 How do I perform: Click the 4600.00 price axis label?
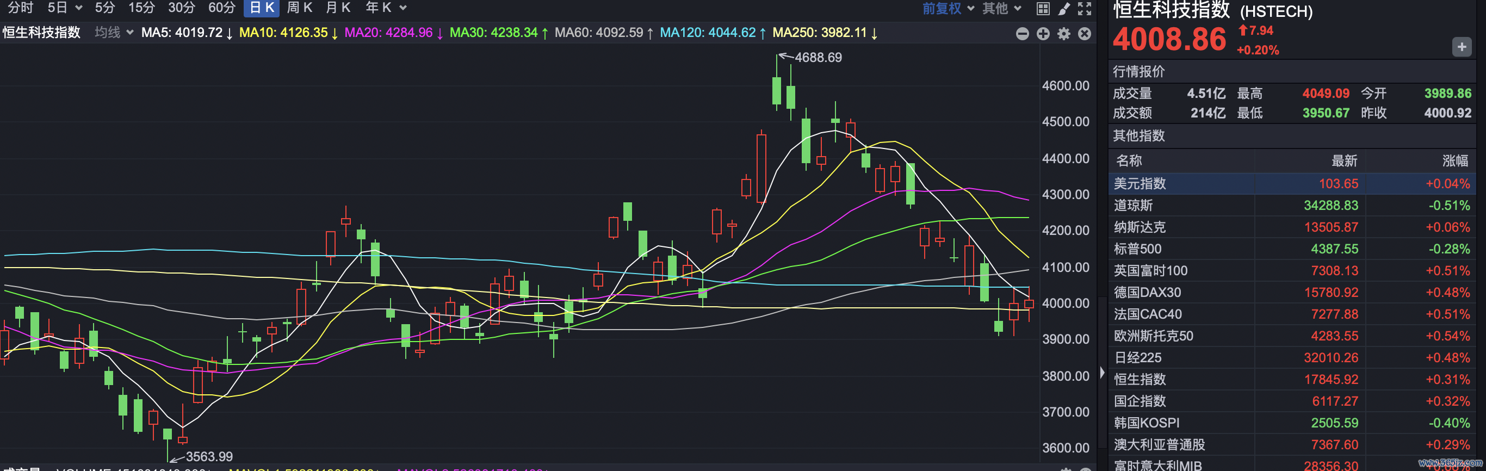[1066, 86]
